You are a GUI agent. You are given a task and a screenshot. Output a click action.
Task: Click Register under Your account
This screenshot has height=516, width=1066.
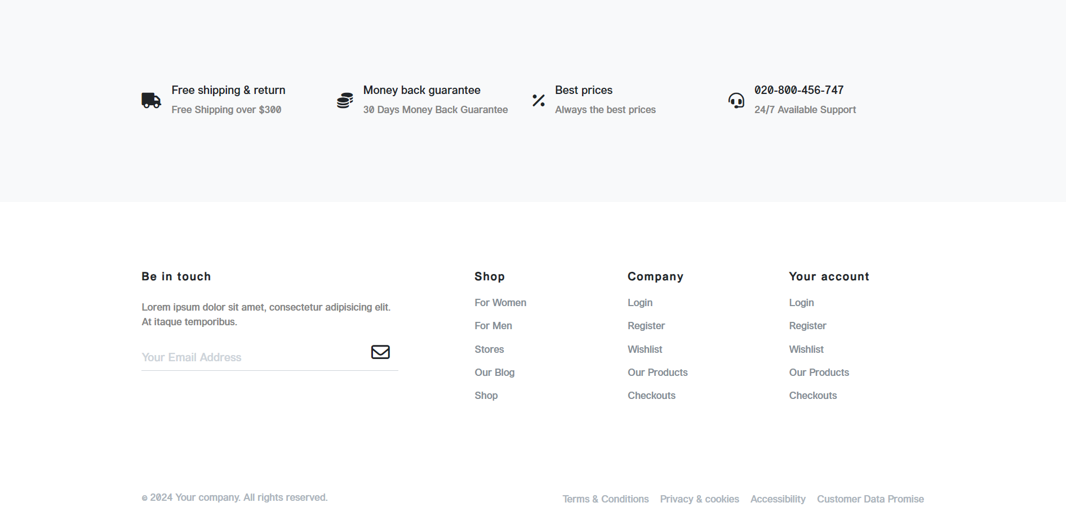pos(807,326)
